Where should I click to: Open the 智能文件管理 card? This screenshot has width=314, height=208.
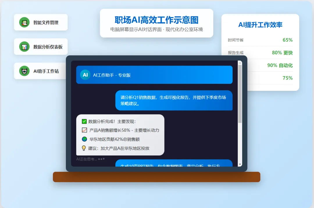coord(41,22)
